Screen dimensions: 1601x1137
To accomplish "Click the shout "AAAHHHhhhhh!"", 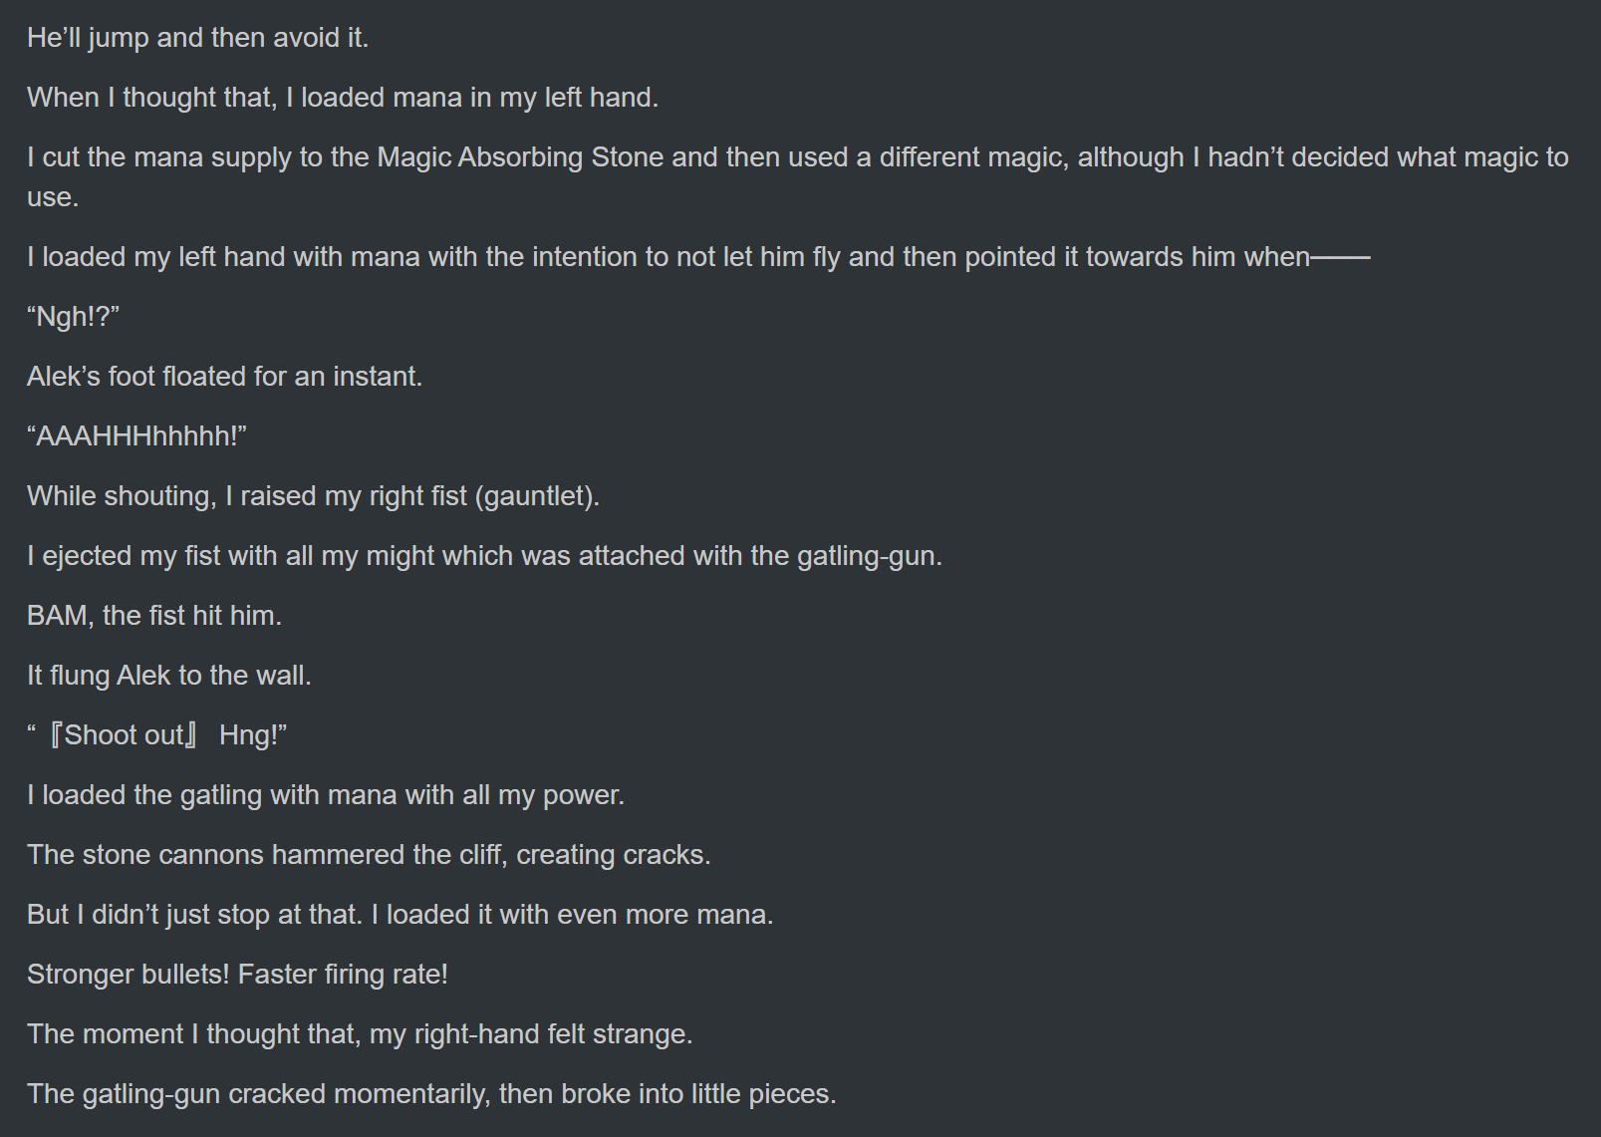I will [136, 436].
